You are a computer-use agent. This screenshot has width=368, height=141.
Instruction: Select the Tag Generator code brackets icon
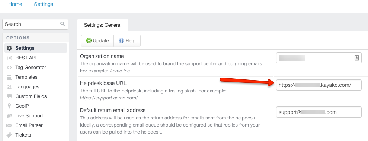9,68
